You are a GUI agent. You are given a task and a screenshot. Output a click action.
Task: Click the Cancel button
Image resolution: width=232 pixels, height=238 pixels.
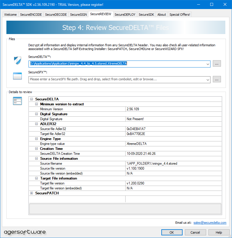tap(195, 232)
